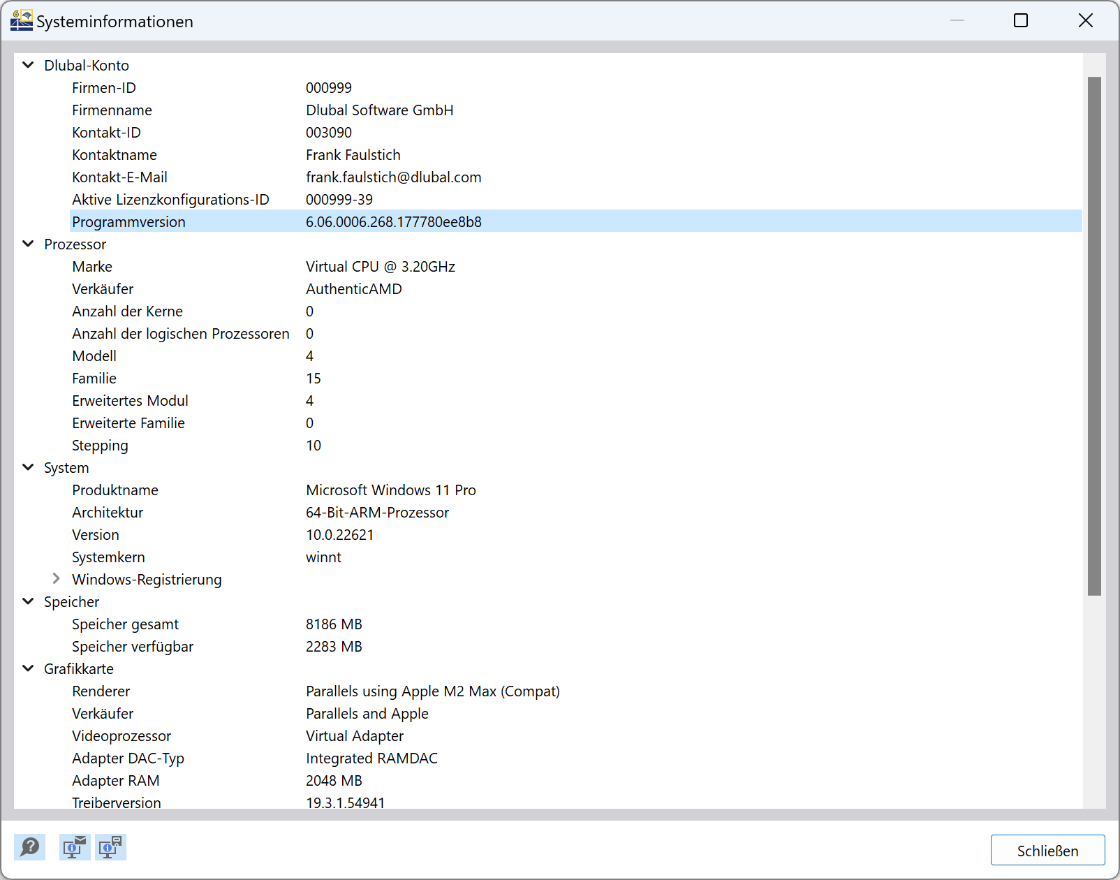Image resolution: width=1120 pixels, height=880 pixels.
Task: Click the Schließen button
Action: [1047, 850]
